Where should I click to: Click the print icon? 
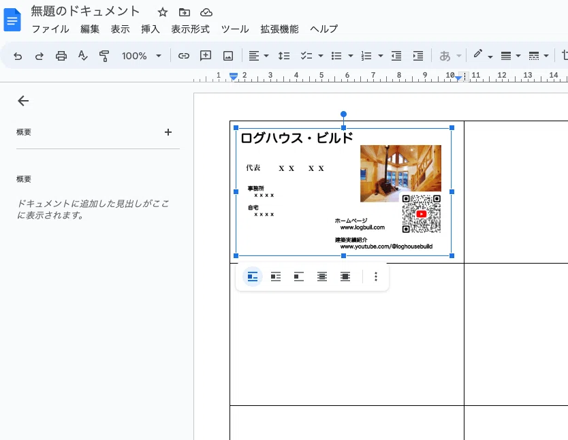point(61,56)
